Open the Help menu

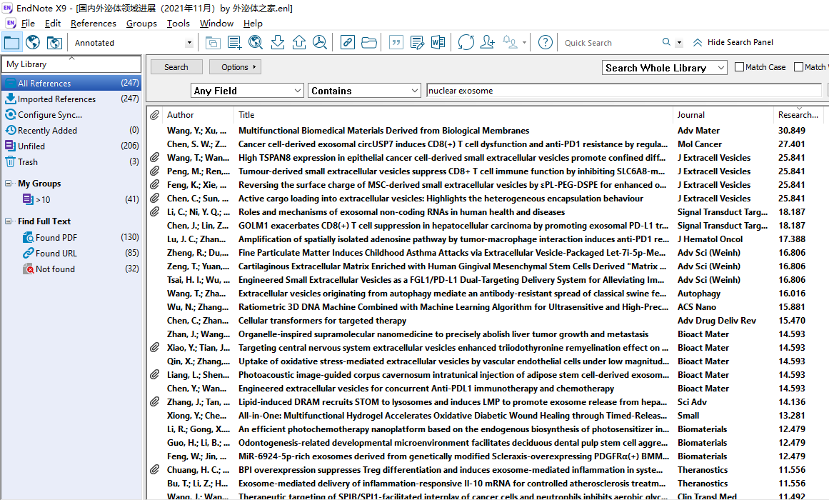pos(253,24)
